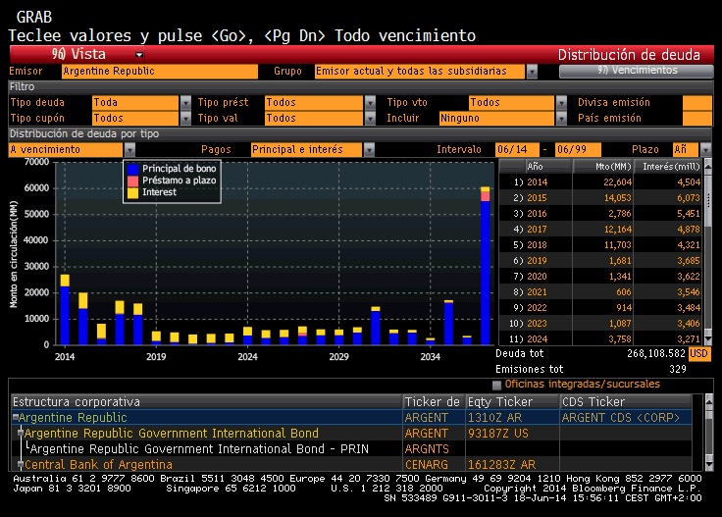Image resolution: width=722 pixels, height=517 pixels.
Task: Click the País emisión input field
Action: tap(697, 119)
